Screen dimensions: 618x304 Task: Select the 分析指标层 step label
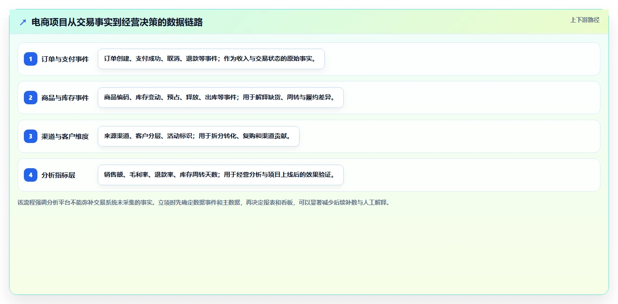pyautogui.click(x=58, y=175)
